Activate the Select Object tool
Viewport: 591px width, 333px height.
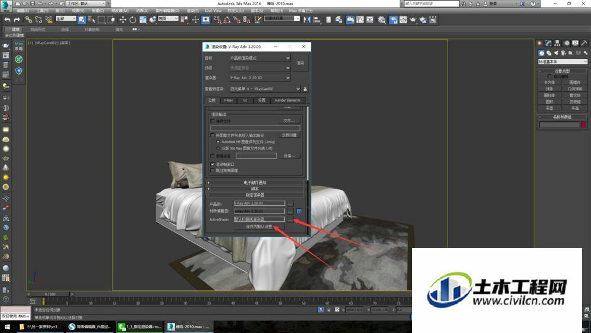coord(82,20)
